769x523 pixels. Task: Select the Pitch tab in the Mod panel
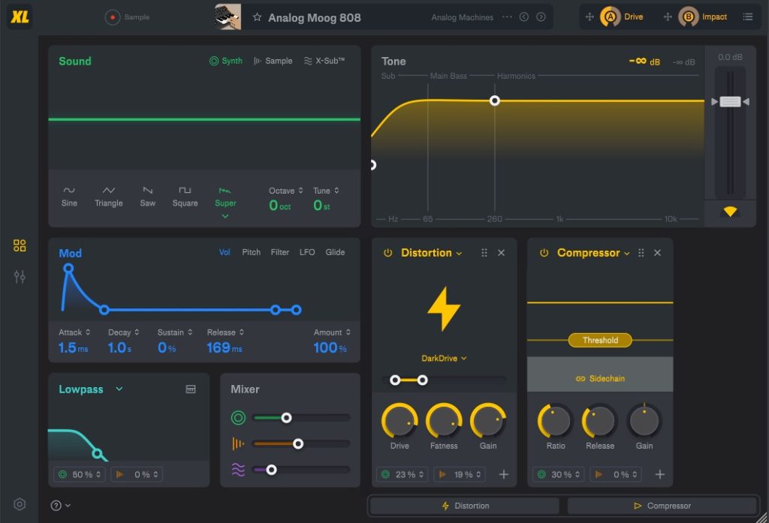pyautogui.click(x=251, y=253)
